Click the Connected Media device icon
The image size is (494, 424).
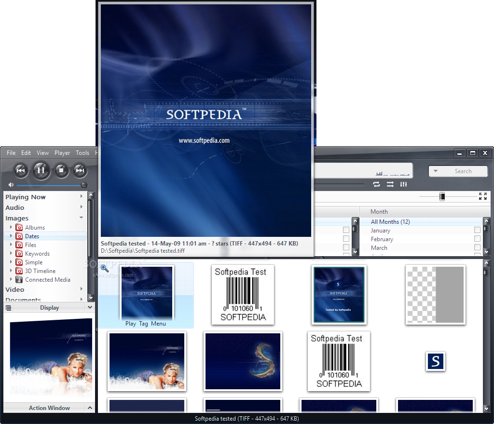(19, 279)
